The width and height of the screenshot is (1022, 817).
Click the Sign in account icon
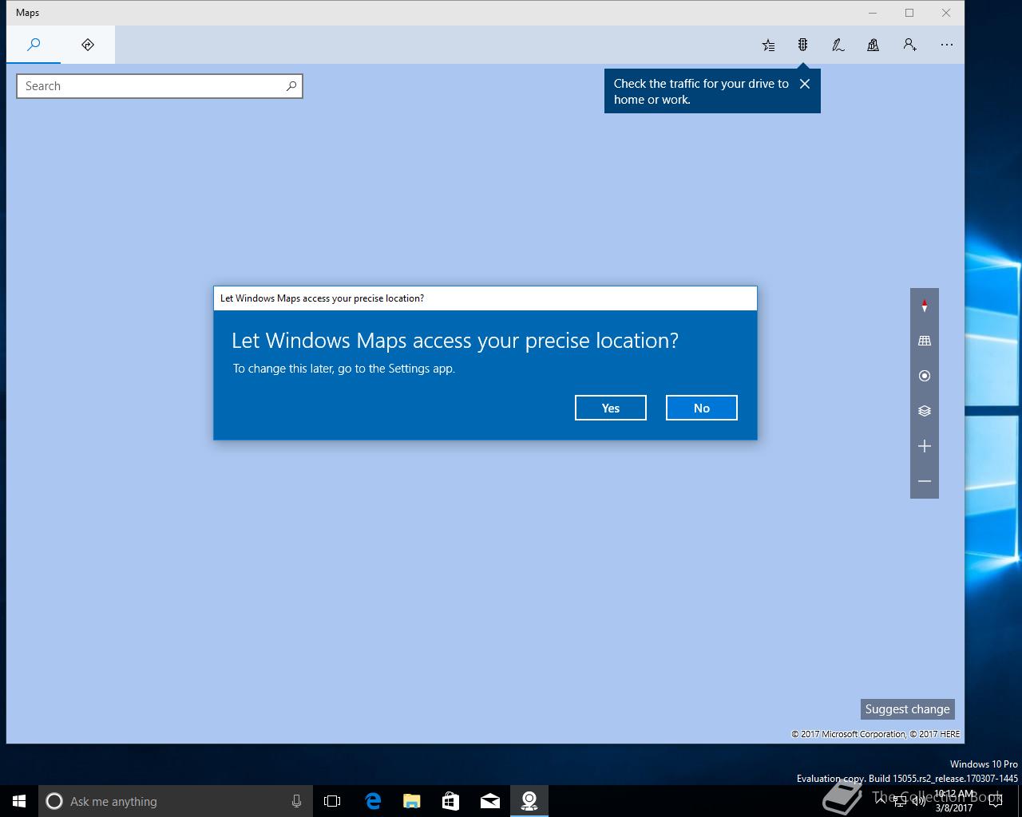[x=909, y=45]
